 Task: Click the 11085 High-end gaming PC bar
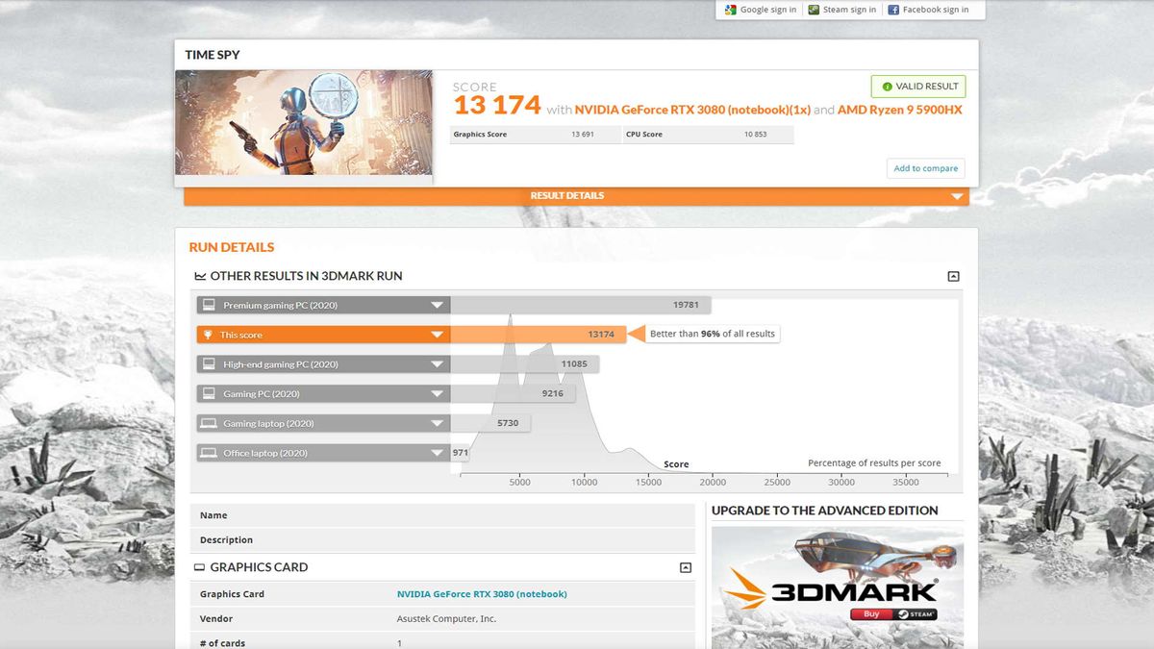click(525, 364)
